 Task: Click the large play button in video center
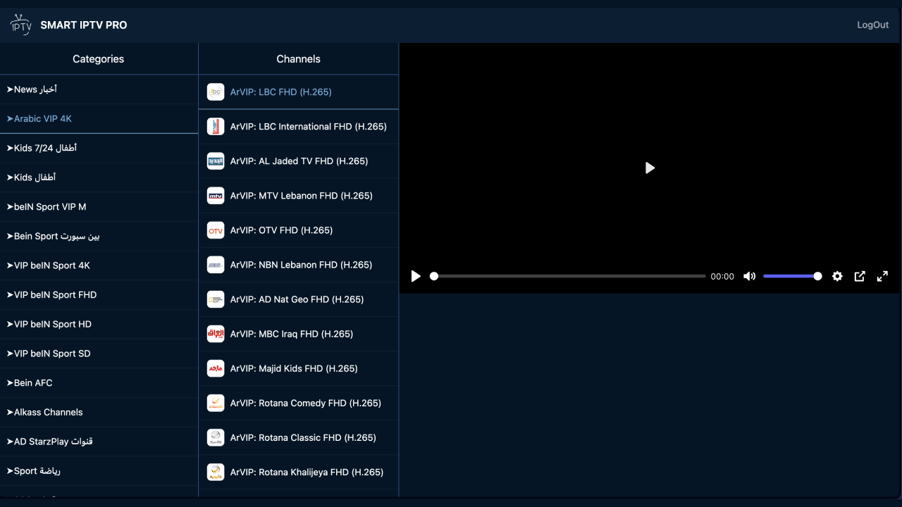click(x=650, y=168)
